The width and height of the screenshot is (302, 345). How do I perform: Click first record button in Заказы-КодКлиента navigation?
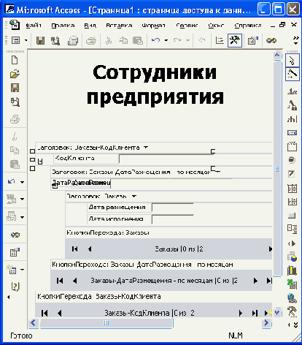point(44,313)
